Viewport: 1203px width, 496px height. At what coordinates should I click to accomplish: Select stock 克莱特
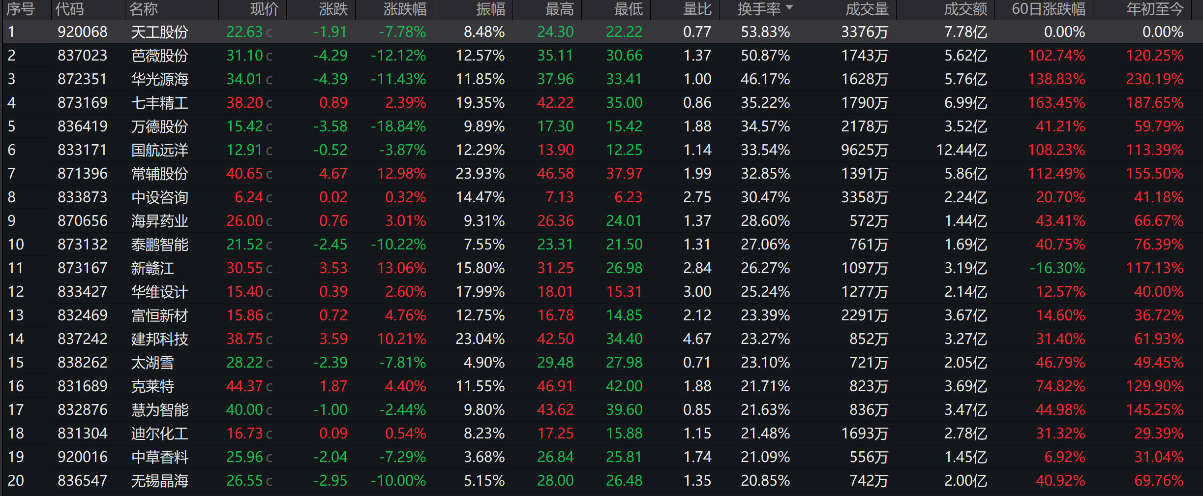point(152,386)
